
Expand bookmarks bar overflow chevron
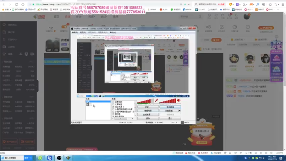tap(278, 10)
